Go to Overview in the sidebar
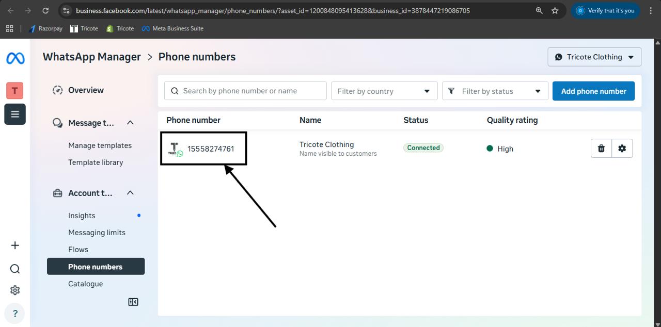This screenshot has height=327, width=661. coord(86,90)
